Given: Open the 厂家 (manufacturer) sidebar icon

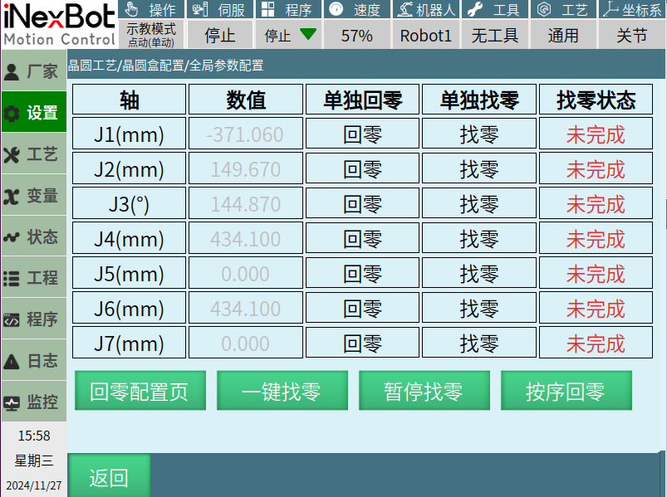Looking at the screenshot, I should (x=12, y=71).
